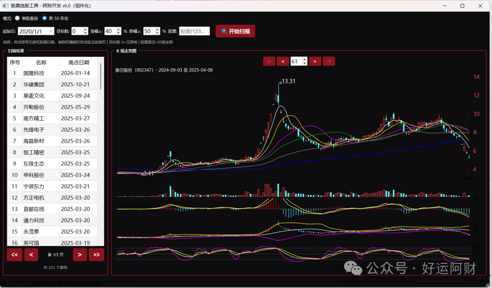The image size is (492, 288).
Task: Select the 华建集团 row in results
Action: click(x=52, y=84)
